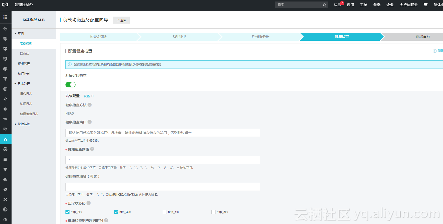Check the http_4xx status code checkbox
443x224 pixels.
click(x=165, y=212)
